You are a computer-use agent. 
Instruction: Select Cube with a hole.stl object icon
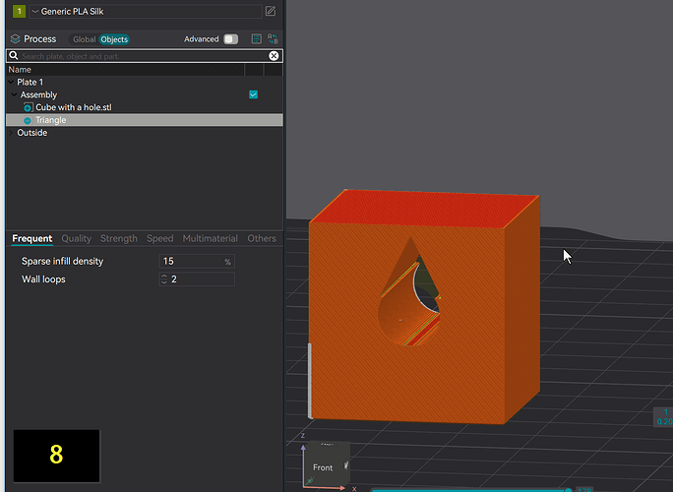point(28,107)
